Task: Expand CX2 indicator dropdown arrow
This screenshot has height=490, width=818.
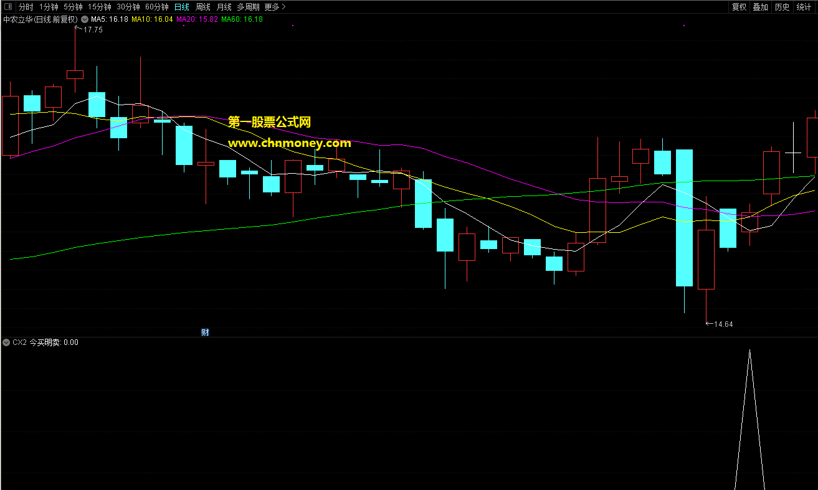Action: click(6, 342)
